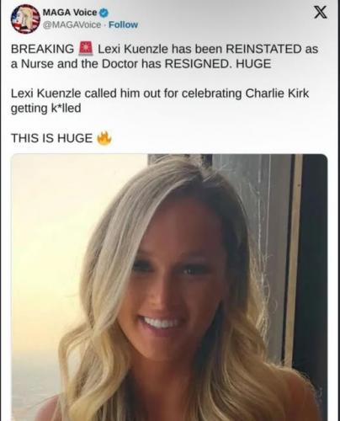Screen dimensions: 340x421
Task: Follow the MAGA Voice account
Action: 123,24
